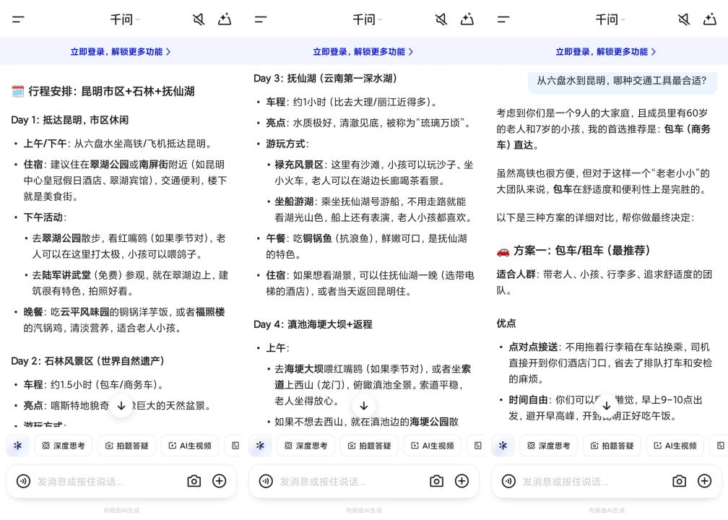Enable 深度思考 on the Day 1 itinerary screen

click(63, 446)
